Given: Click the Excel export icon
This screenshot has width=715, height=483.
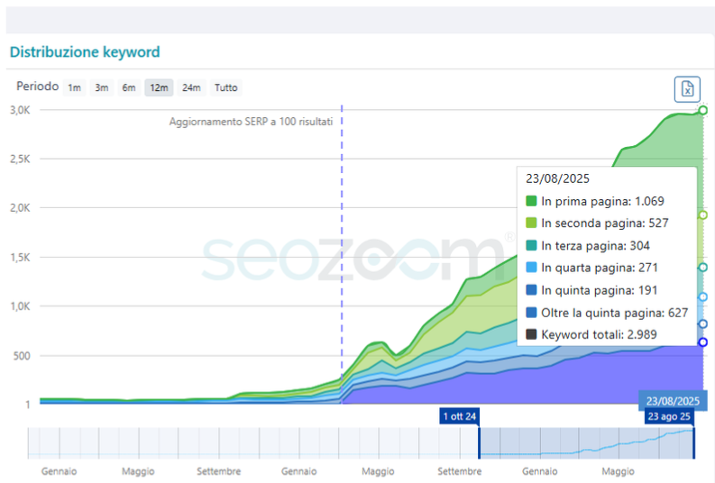Looking at the screenshot, I should (x=687, y=89).
